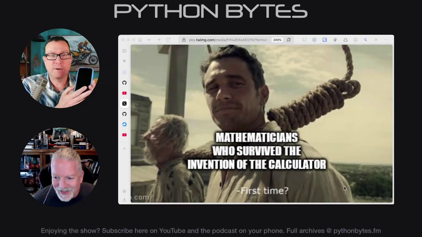Open the light blue square sidebar tab

click(x=124, y=72)
